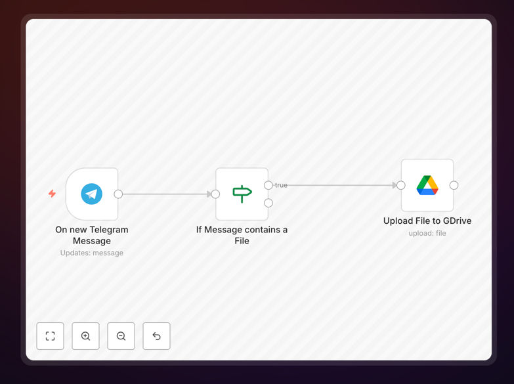Click the Telegram node output connector
Image resolution: width=514 pixels, height=384 pixels.
tap(118, 194)
